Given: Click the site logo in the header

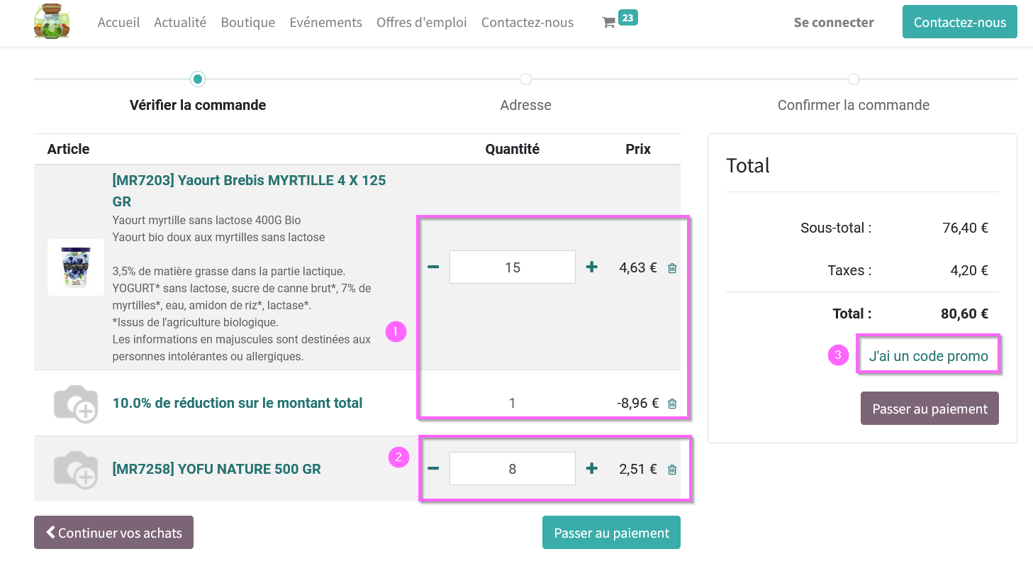Looking at the screenshot, I should pyautogui.click(x=52, y=21).
